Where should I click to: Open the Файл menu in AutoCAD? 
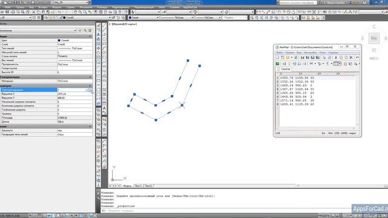[x=8, y=7]
